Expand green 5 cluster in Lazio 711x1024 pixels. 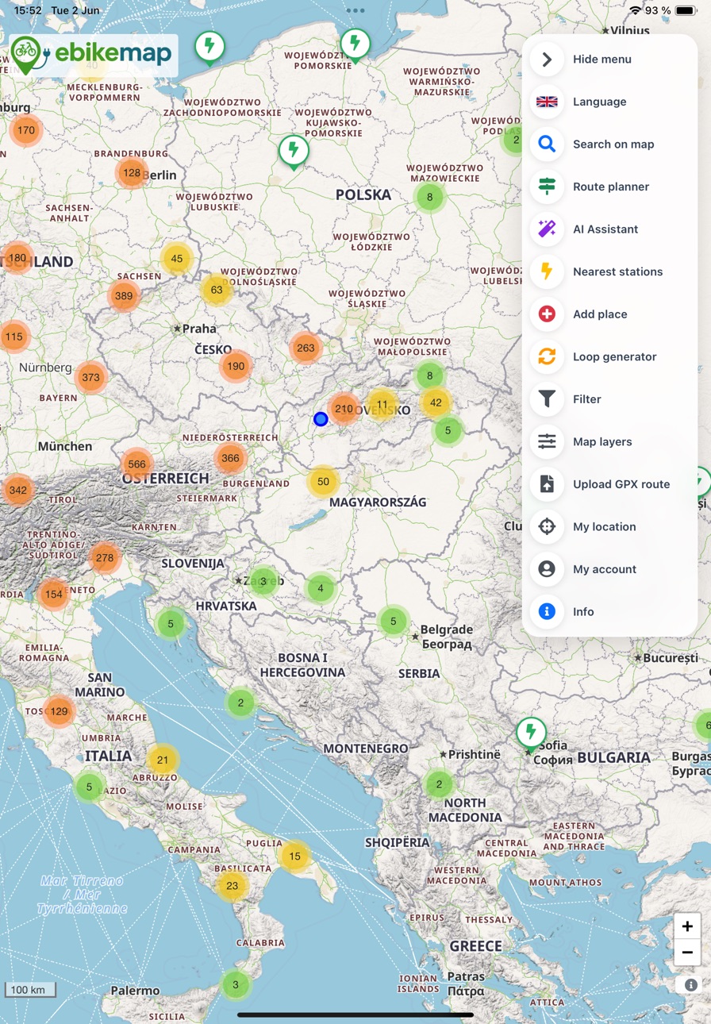89,787
